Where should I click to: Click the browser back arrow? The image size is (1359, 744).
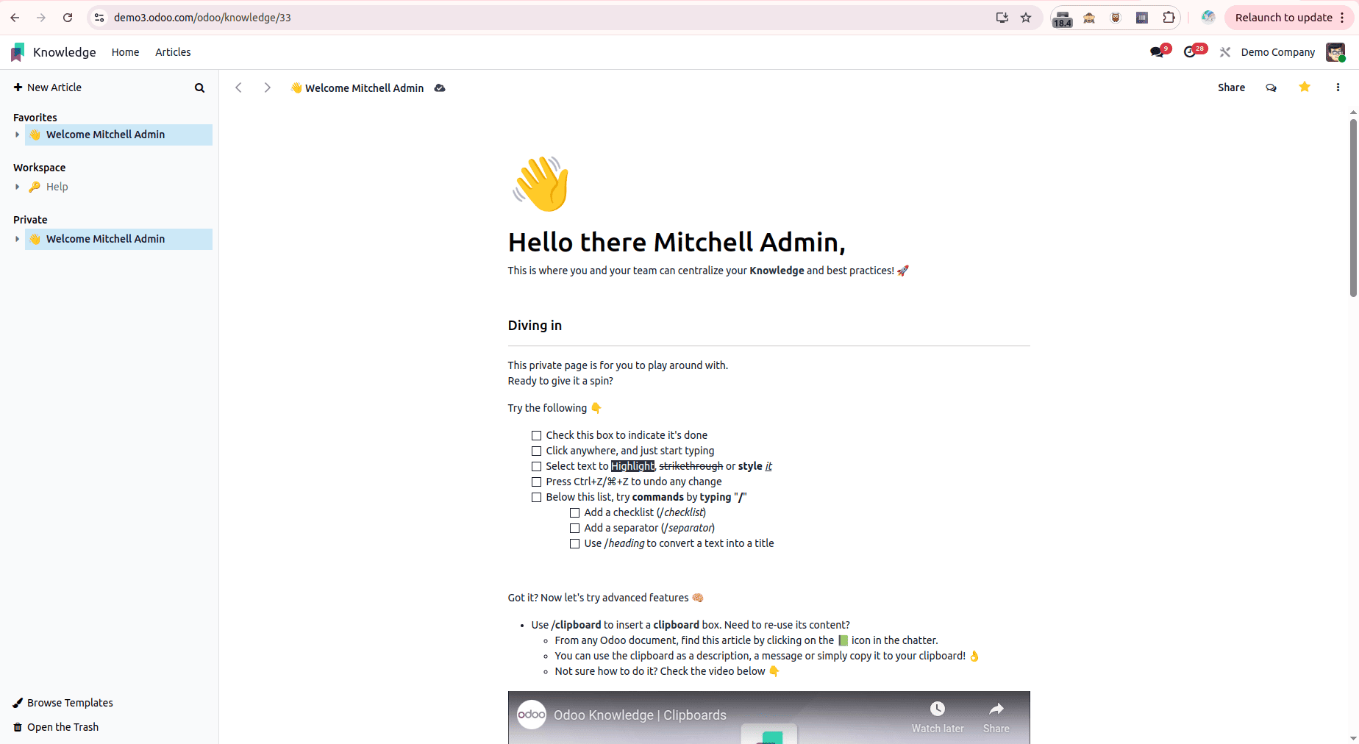(15, 18)
